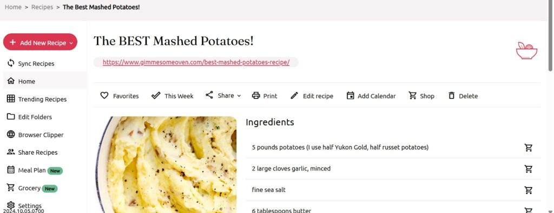The image size is (554, 213).
Task: Add minced garlic to shopping cart
Action: (x=529, y=169)
